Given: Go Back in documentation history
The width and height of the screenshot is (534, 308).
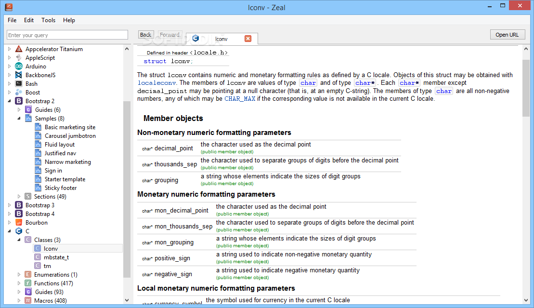Looking at the screenshot, I should click(146, 35).
